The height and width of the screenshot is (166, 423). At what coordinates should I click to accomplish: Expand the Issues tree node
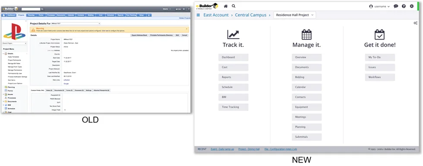tap(3, 95)
